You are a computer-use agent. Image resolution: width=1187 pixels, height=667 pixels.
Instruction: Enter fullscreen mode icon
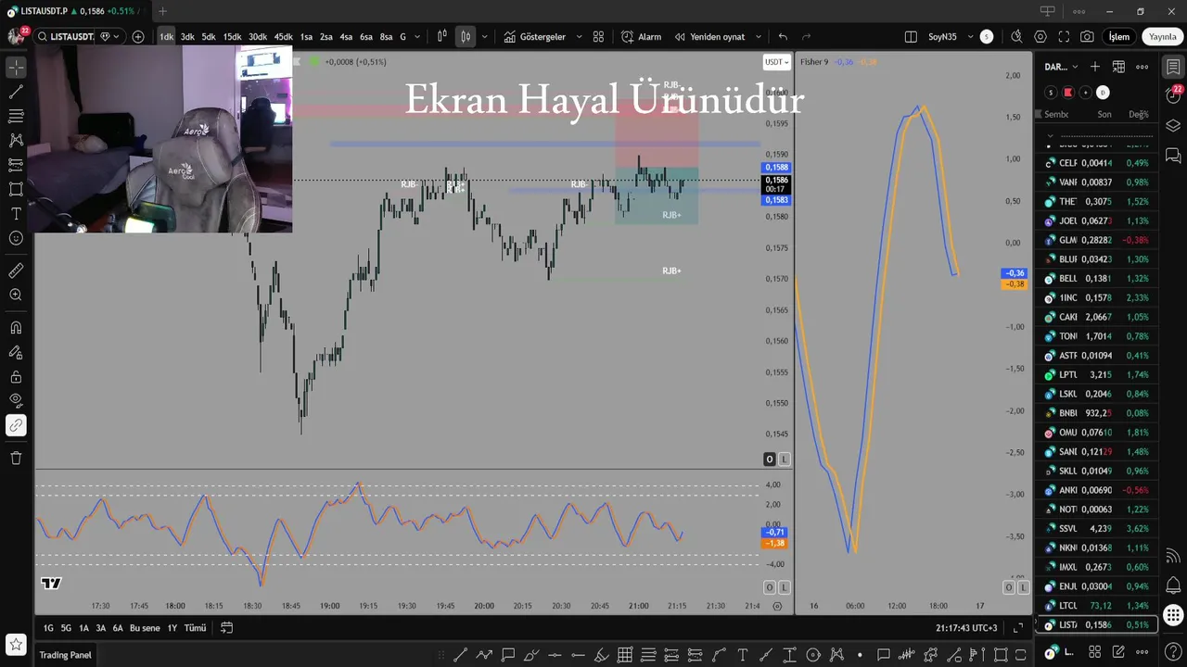click(1064, 37)
